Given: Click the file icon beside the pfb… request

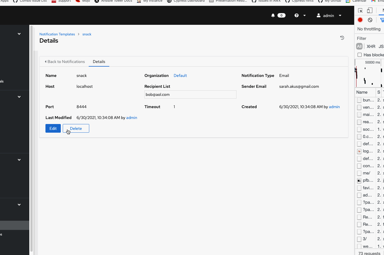Looking at the screenshot, I should (x=359, y=181).
